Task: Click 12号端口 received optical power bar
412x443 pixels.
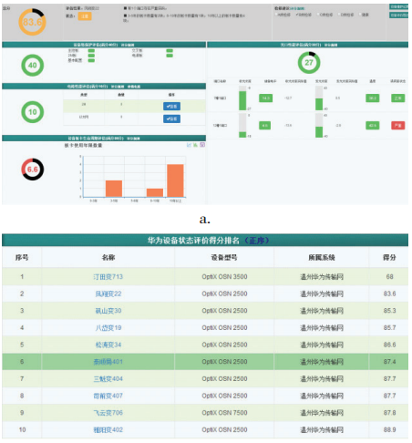Action: point(242,126)
